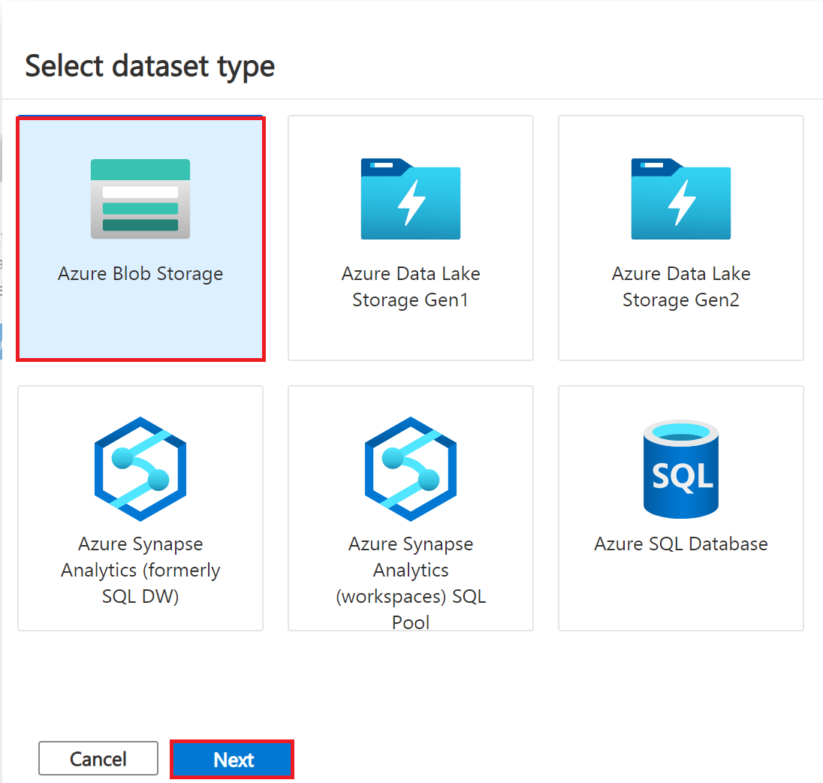The height and width of the screenshot is (783, 823).
Task: Pick the "Azure Synapse Analytics (formerly SQL DW)" label
Action: [140, 571]
